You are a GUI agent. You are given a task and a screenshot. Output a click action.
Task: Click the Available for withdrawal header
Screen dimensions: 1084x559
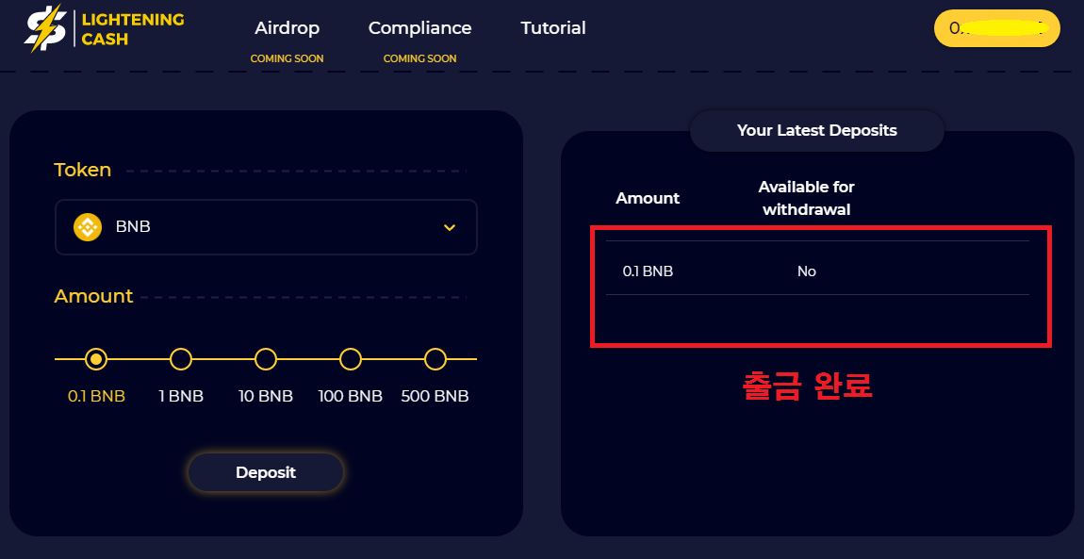pyautogui.click(x=806, y=198)
